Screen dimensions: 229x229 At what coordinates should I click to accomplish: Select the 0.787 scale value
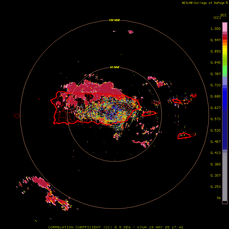click(216, 74)
